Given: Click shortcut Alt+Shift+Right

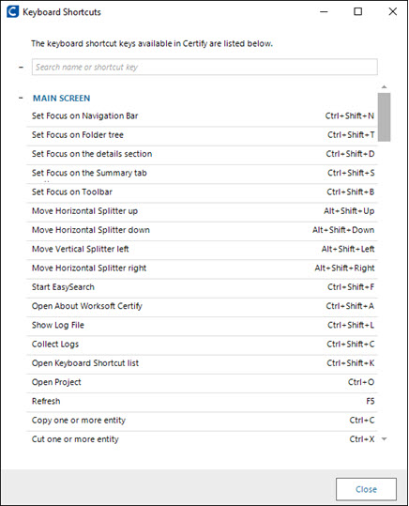Looking at the screenshot, I should 344,268.
